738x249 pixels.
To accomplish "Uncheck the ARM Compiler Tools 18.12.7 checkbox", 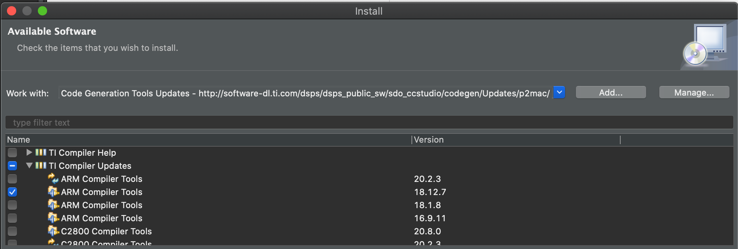I will point(12,192).
